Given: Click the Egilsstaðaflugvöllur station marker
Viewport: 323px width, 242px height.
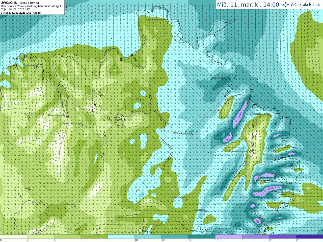Looking at the screenshot, I should [x=253, y=153].
